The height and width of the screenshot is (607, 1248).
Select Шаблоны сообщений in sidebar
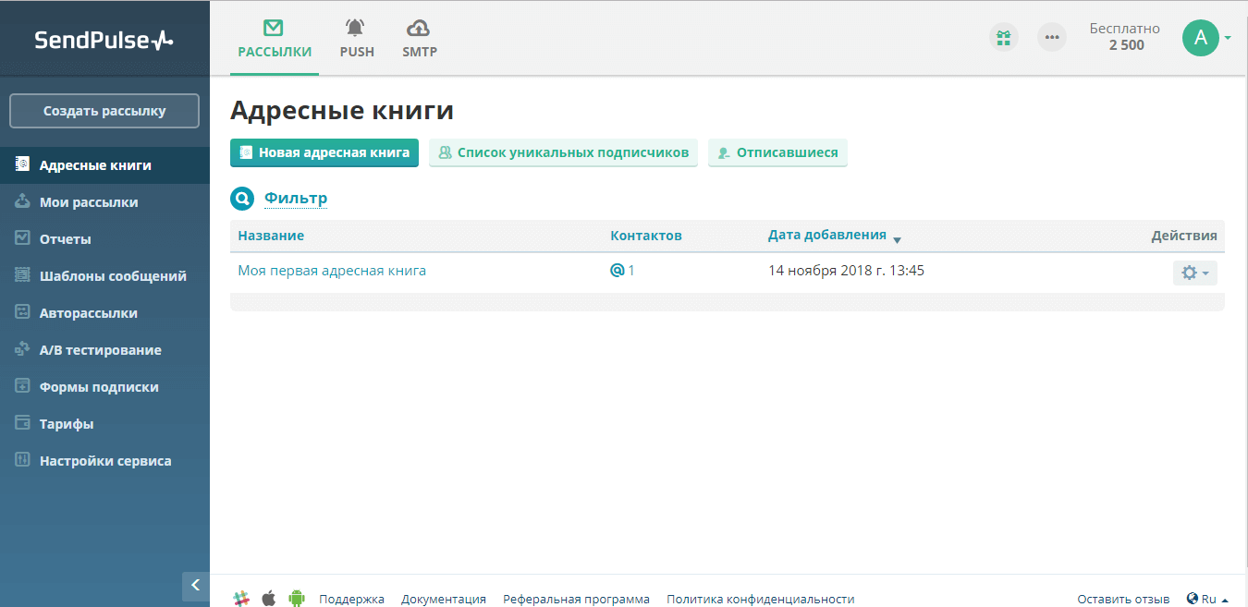(113, 276)
